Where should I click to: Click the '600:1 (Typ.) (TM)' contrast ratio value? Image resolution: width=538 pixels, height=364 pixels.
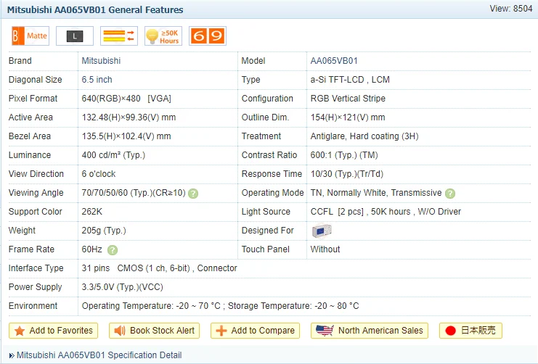click(x=344, y=155)
